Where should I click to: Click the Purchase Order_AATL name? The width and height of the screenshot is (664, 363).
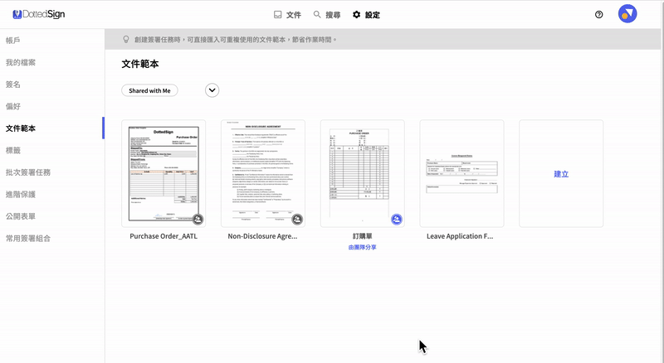164,236
